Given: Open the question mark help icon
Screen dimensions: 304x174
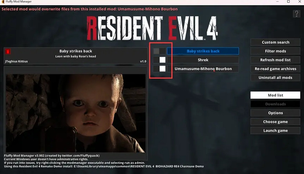Looking at the screenshot, I should pos(297,14).
